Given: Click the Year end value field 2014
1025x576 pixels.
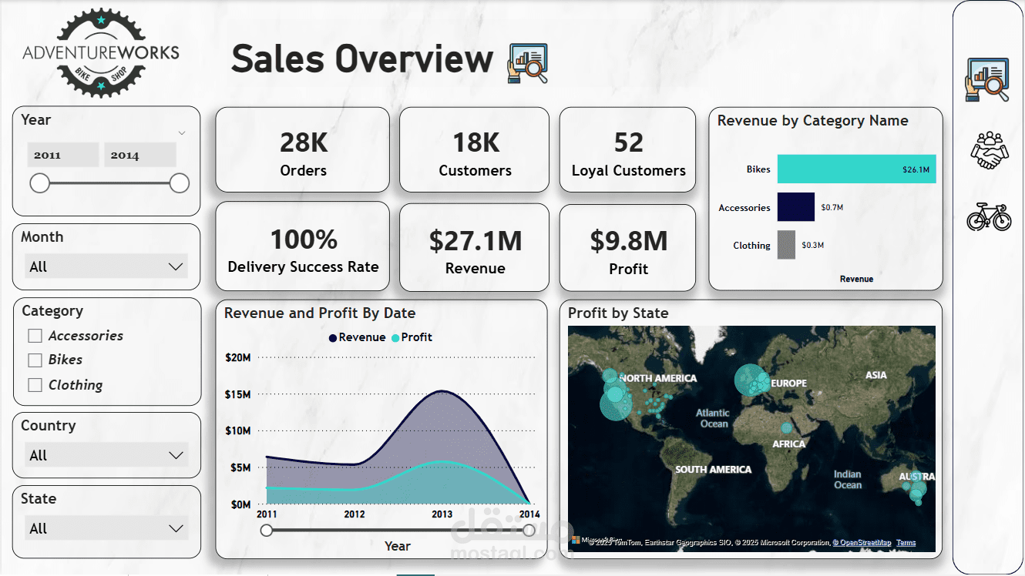Looking at the screenshot, I should tap(140, 155).
